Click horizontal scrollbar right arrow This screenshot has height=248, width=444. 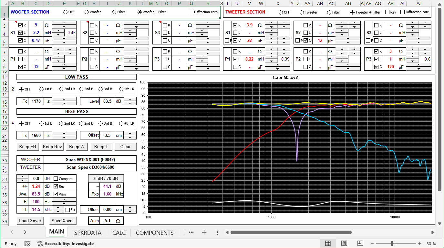433,232
